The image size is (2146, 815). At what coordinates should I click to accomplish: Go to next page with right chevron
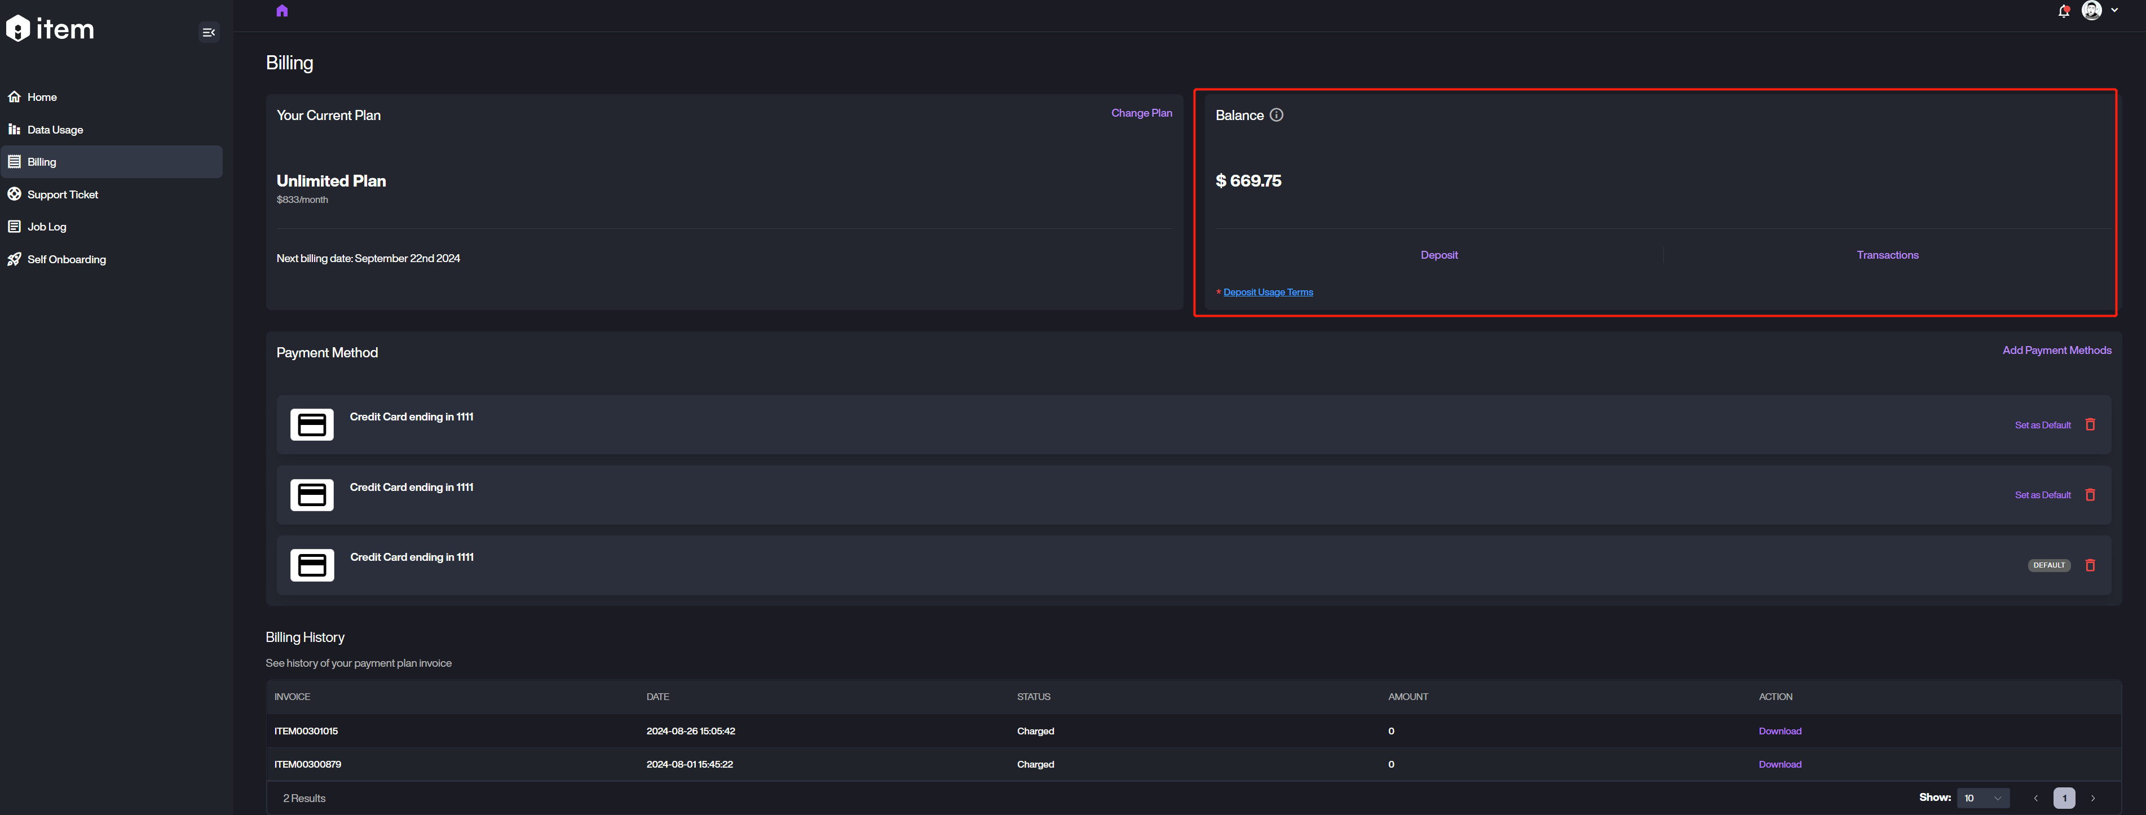click(x=2092, y=798)
